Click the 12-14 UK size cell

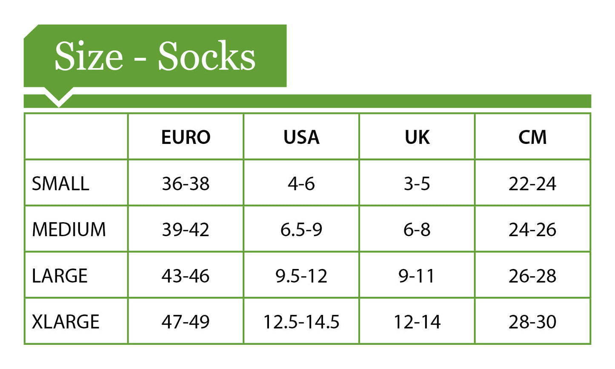coord(417,322)
